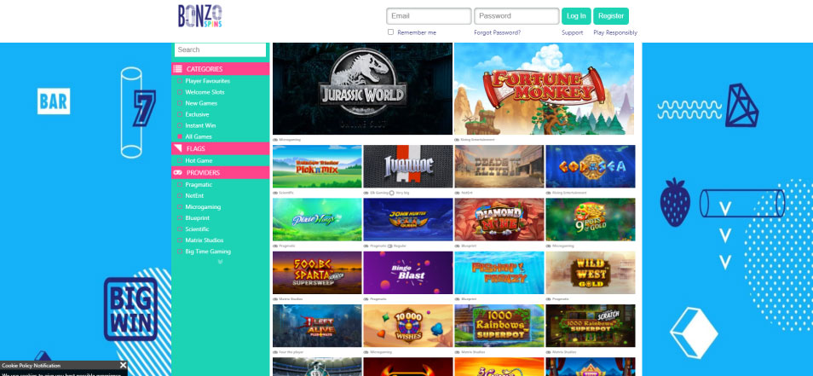The image size is (813, 376).
Task: Click provider icon under Wild West Gold
Action: point(549,299)
